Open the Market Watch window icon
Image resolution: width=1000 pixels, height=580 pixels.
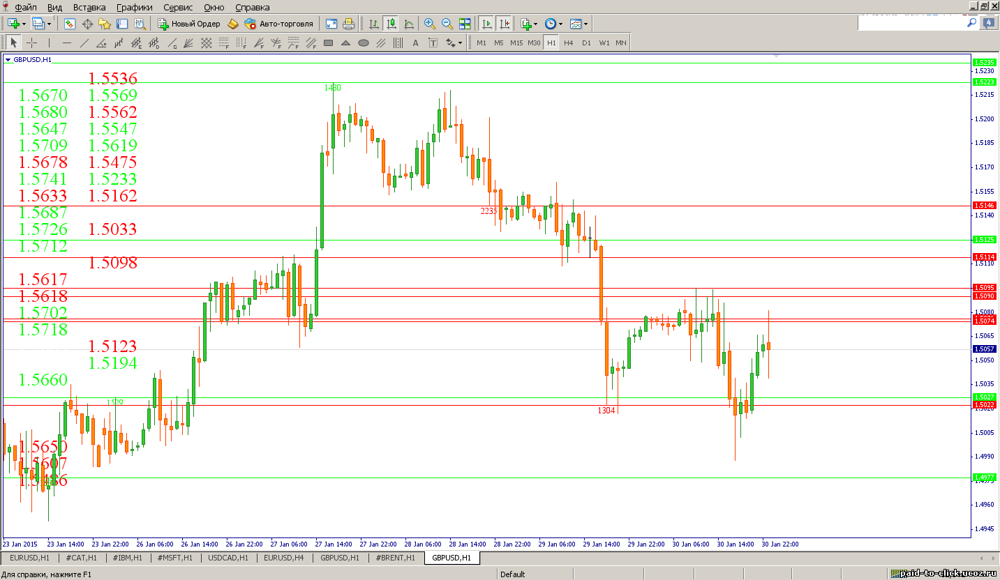[70, 24]
